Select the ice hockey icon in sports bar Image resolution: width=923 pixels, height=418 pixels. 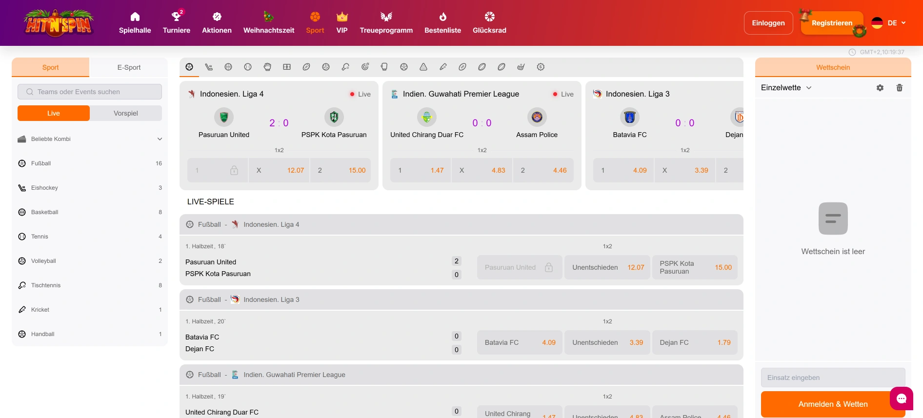[209, 67]
